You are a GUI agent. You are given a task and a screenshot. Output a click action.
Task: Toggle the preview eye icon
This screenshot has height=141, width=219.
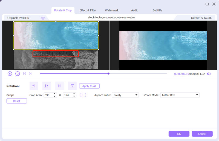(43, 18)
